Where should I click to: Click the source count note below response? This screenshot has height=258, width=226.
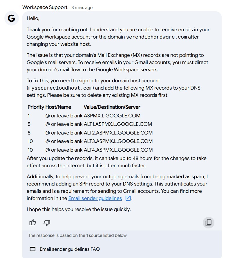77,235
